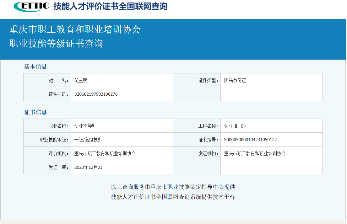This screenshot has height=224, width=347.
Task: Click the 重庆市职工教育和职业培训协会 banner heading
Action: [75, 29]
